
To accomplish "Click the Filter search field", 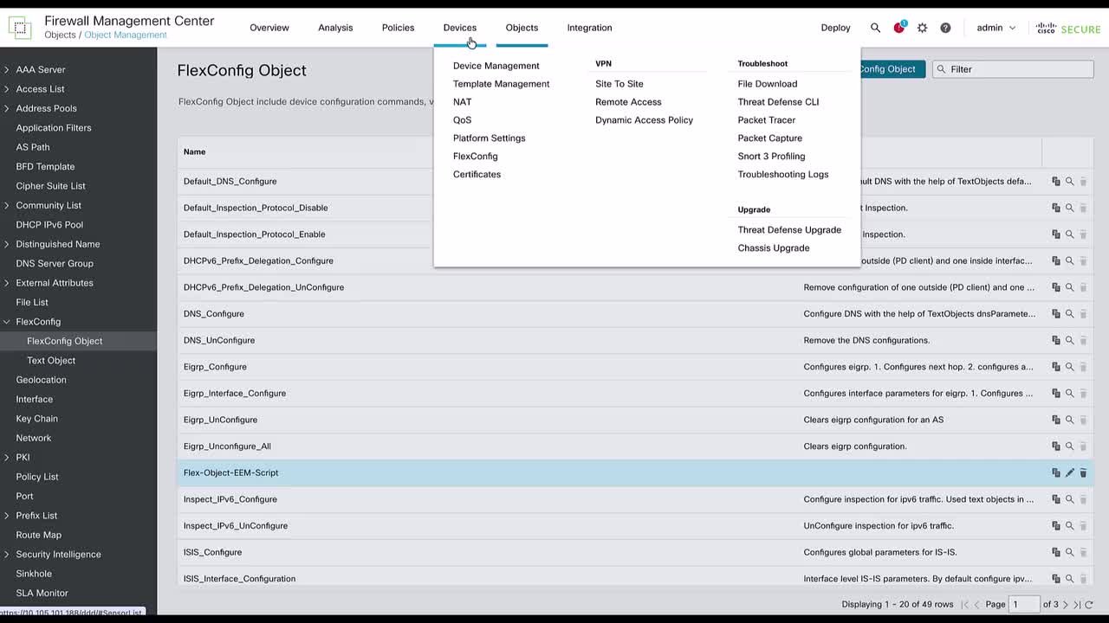I will tap(1013, 69).
